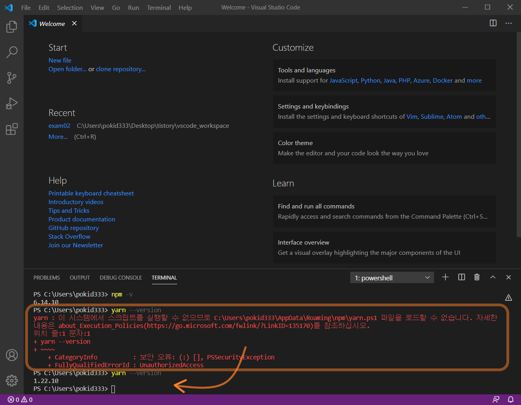The height and width of the screenshot is (405, 521).
Task: Click the Open folder... link
Action: tap(67, 69)
